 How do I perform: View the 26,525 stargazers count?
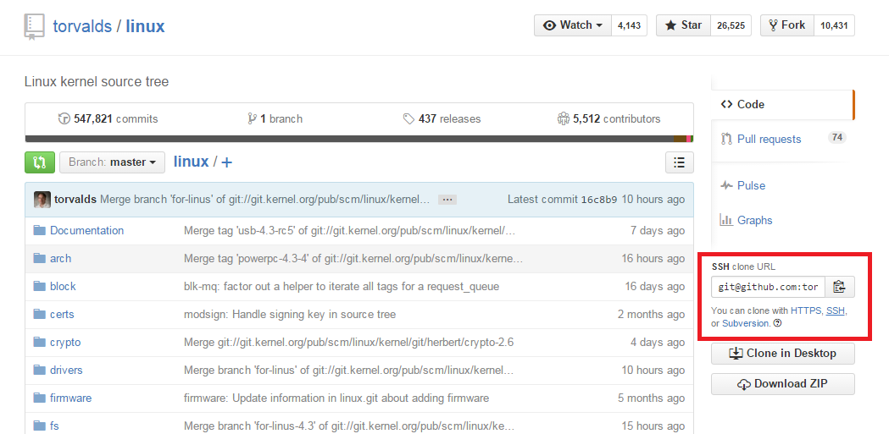(x=731, y=25)
